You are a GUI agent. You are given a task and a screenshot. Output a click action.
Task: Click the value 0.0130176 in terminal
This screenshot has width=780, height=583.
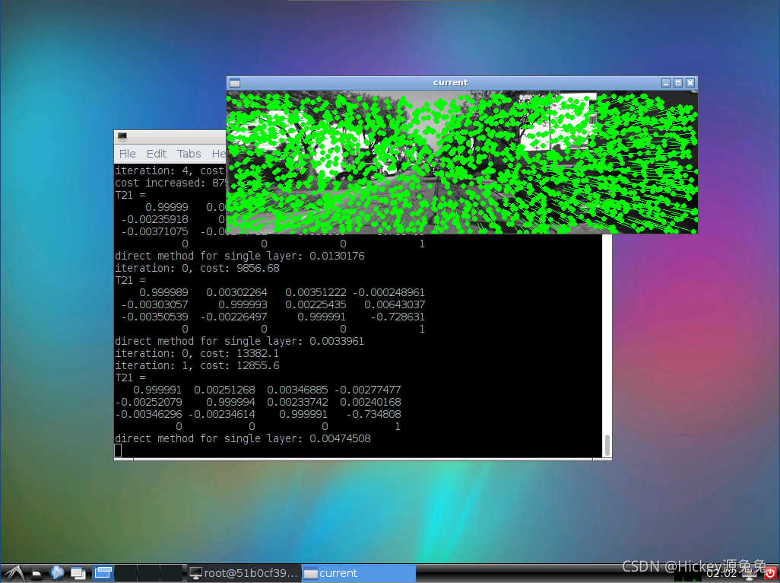click(337, 256)
